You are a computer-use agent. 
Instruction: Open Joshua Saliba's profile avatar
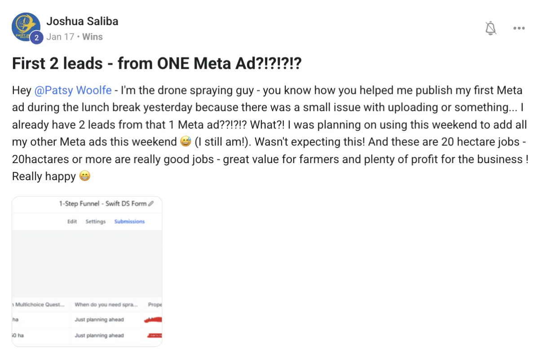coord(26,27)
